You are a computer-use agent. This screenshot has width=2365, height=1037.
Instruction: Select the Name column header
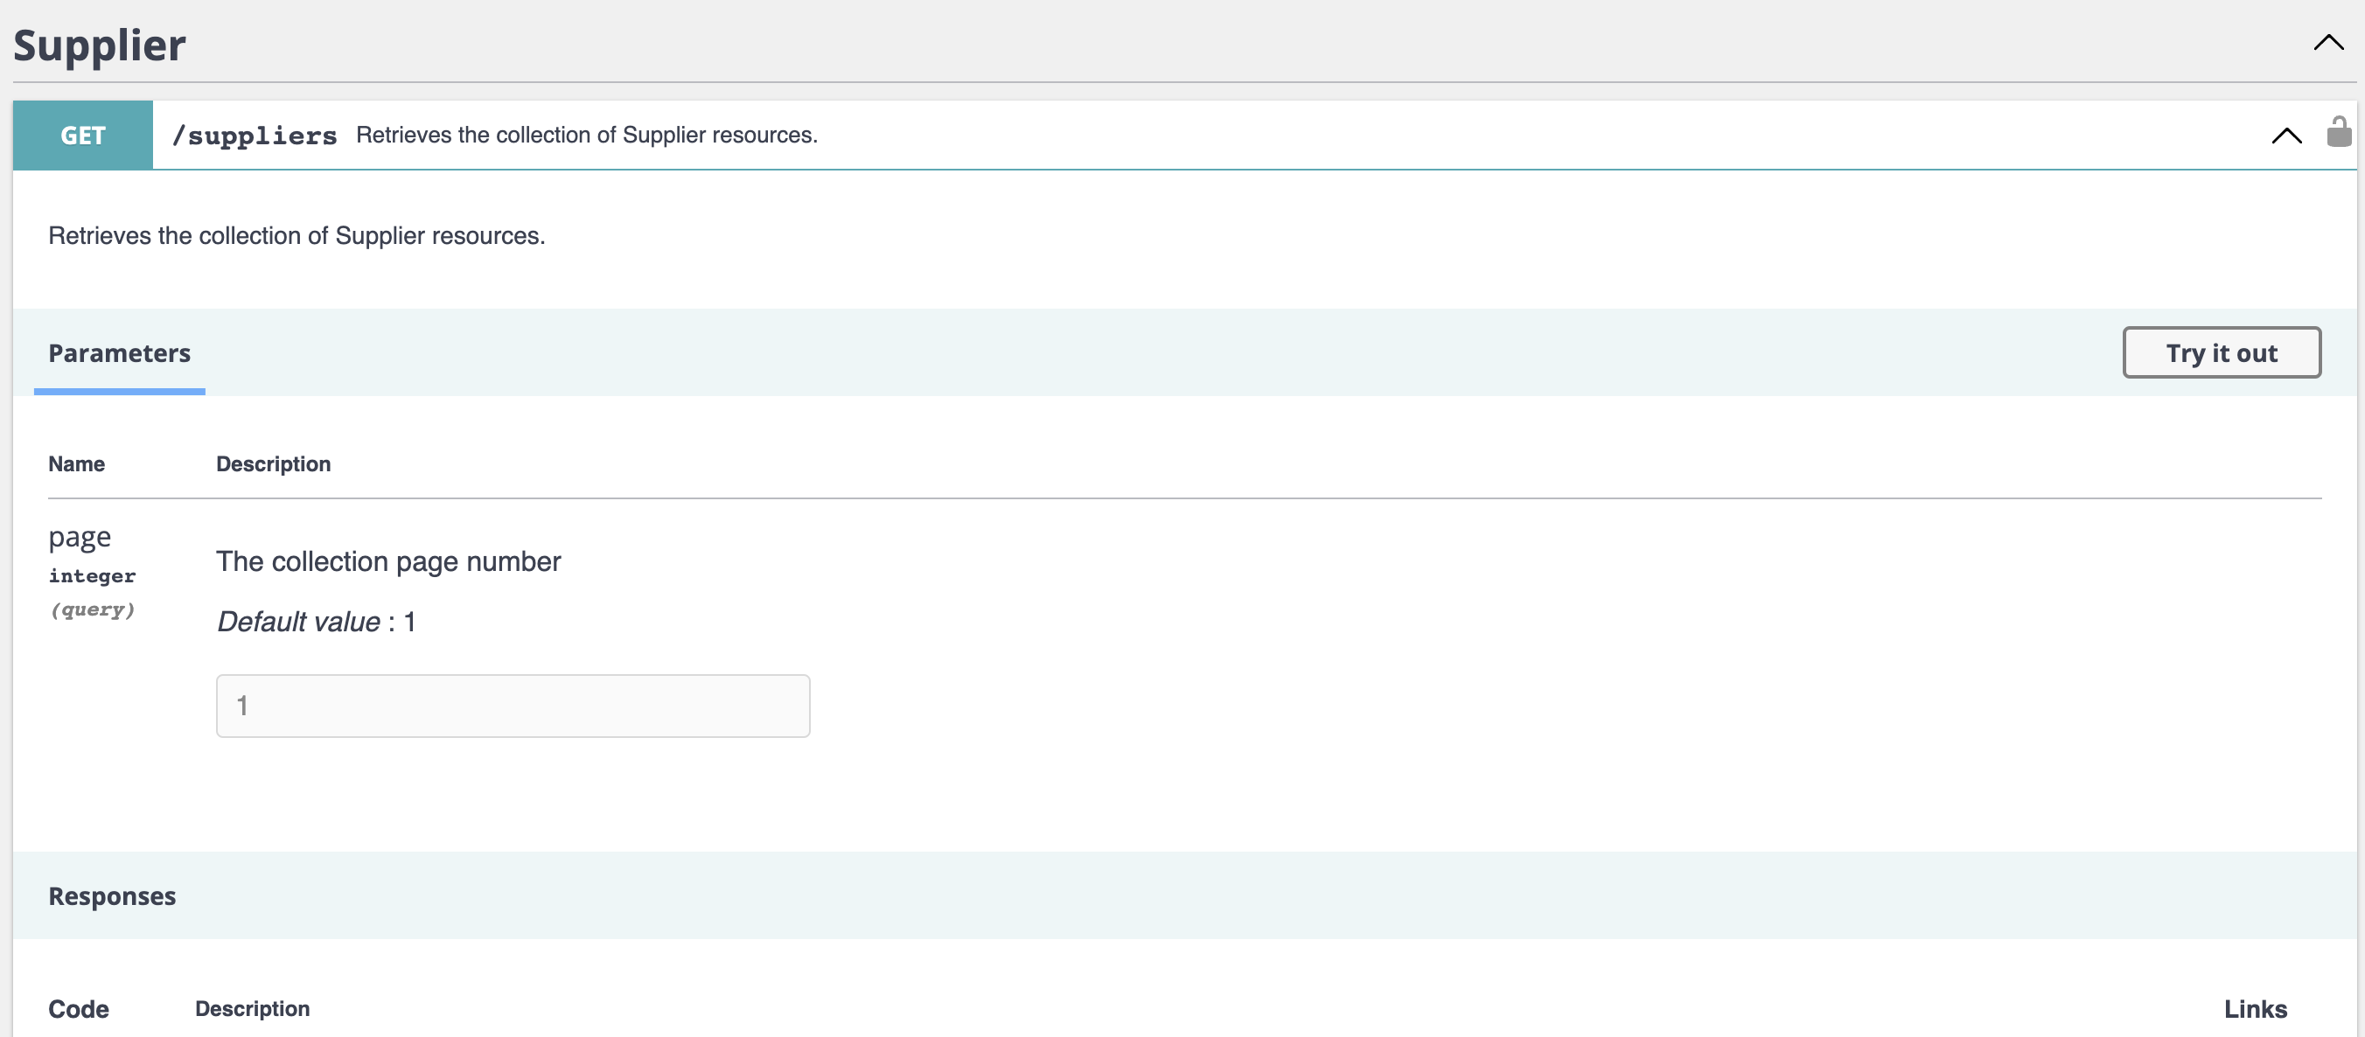coord(76,463)
